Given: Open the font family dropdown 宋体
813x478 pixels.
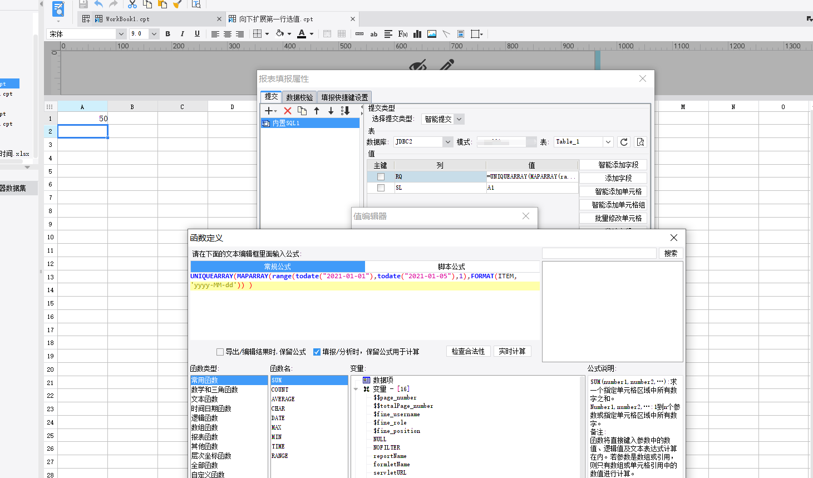Looking at the screenshot, I should tap(121, 34).
